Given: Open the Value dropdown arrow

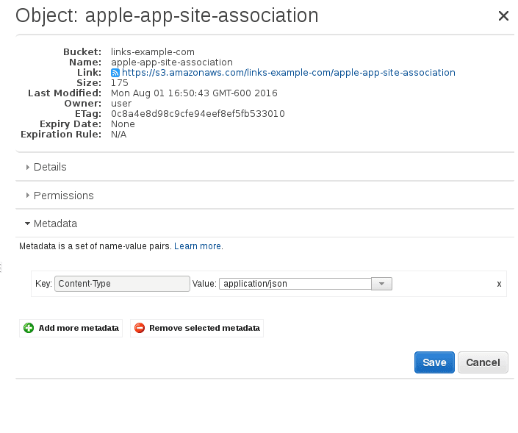Looking at the screenshot, I should click(x=381, y=284).
